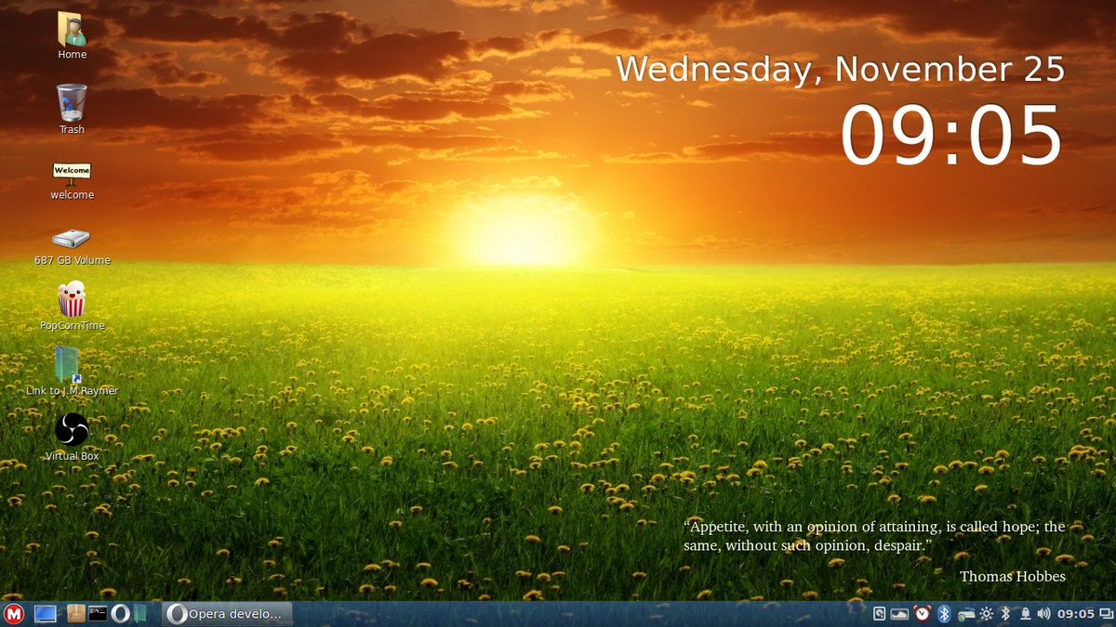The image size is (1116, 627).
Task: Open the Home folder
Action: click(x=72, y=33)
